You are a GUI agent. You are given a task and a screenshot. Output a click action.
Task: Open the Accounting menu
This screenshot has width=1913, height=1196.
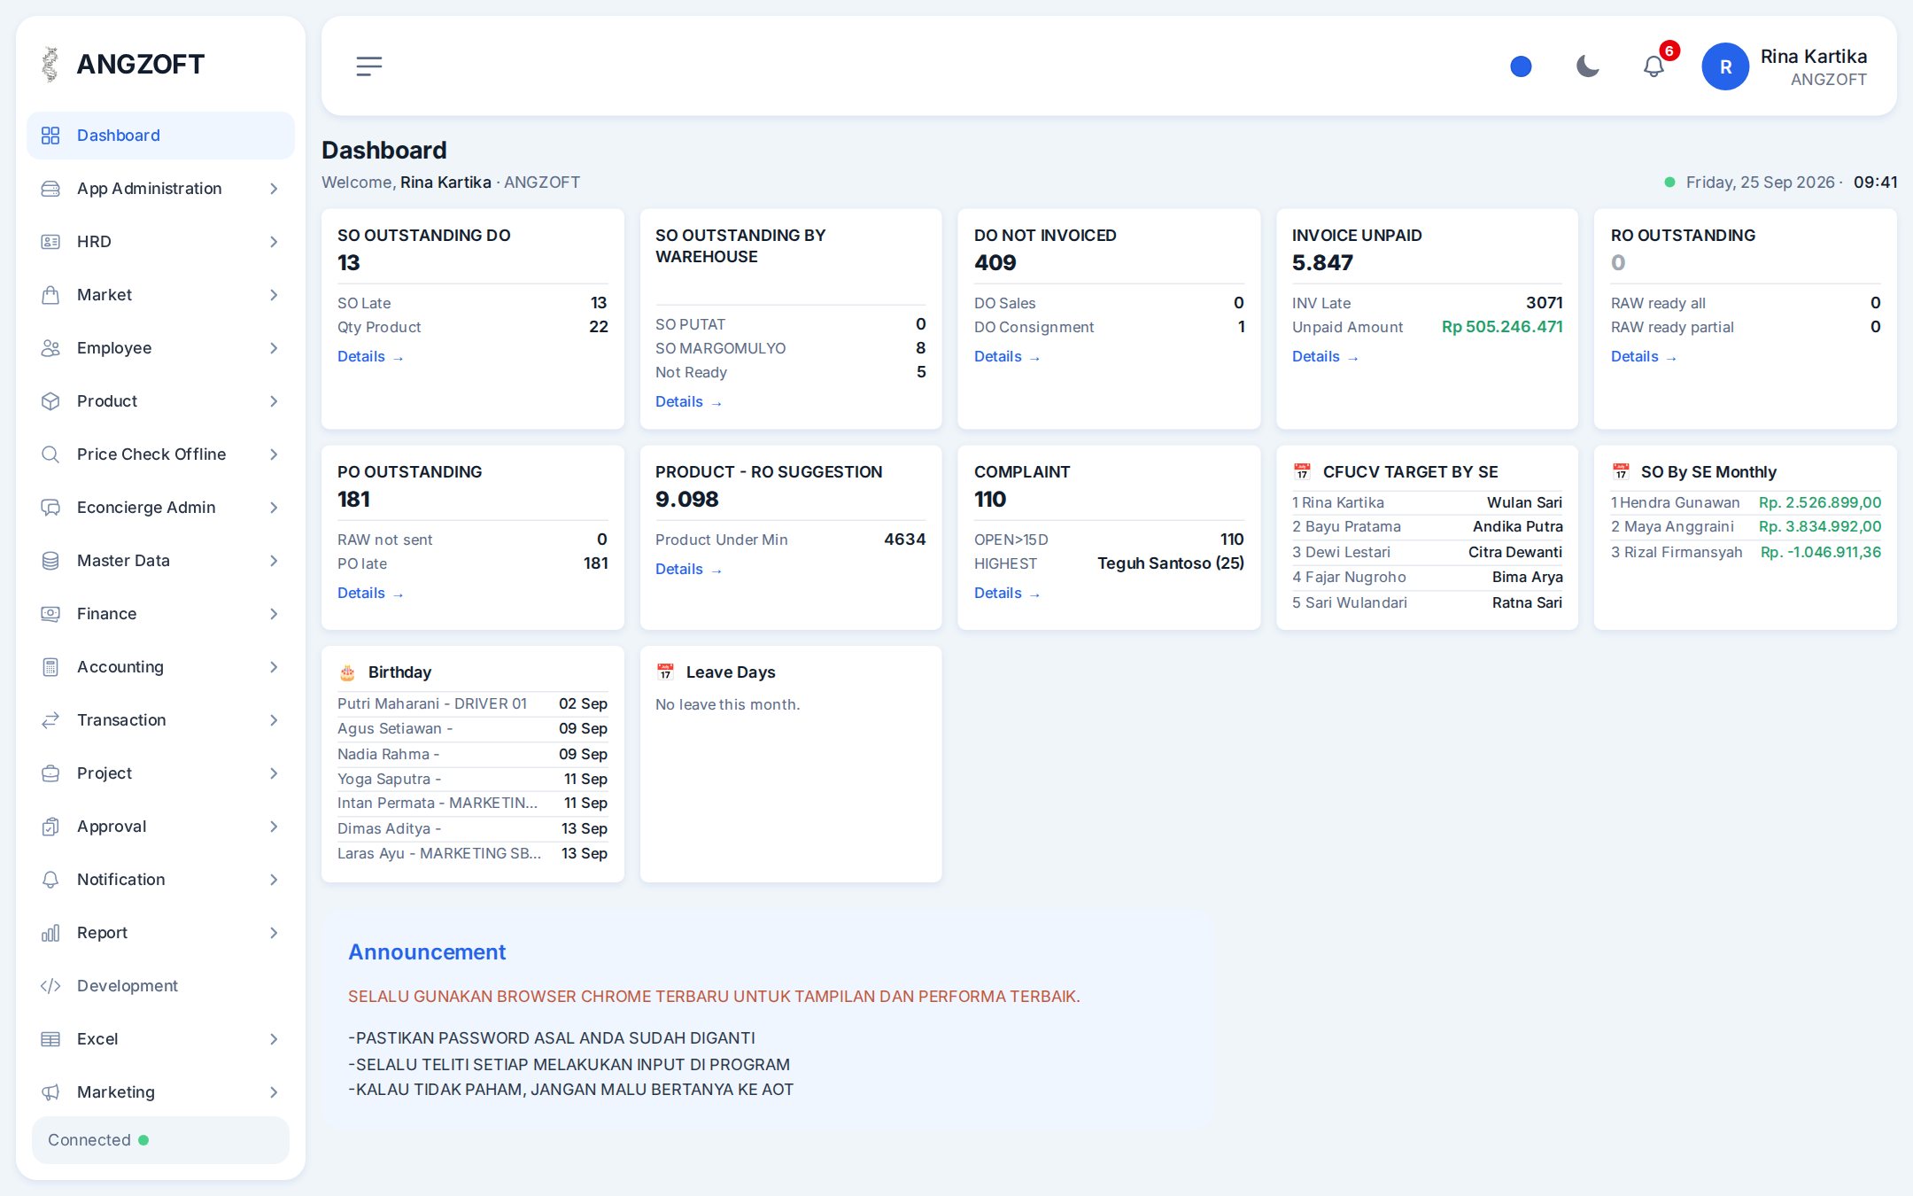(160, 667)
